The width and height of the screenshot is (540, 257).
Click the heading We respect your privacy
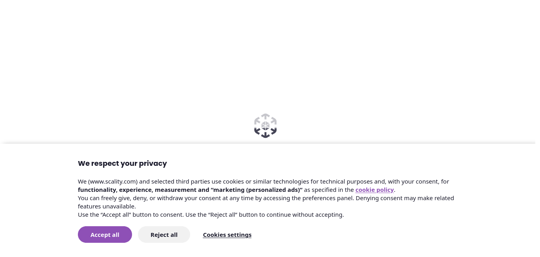[123, 163]
